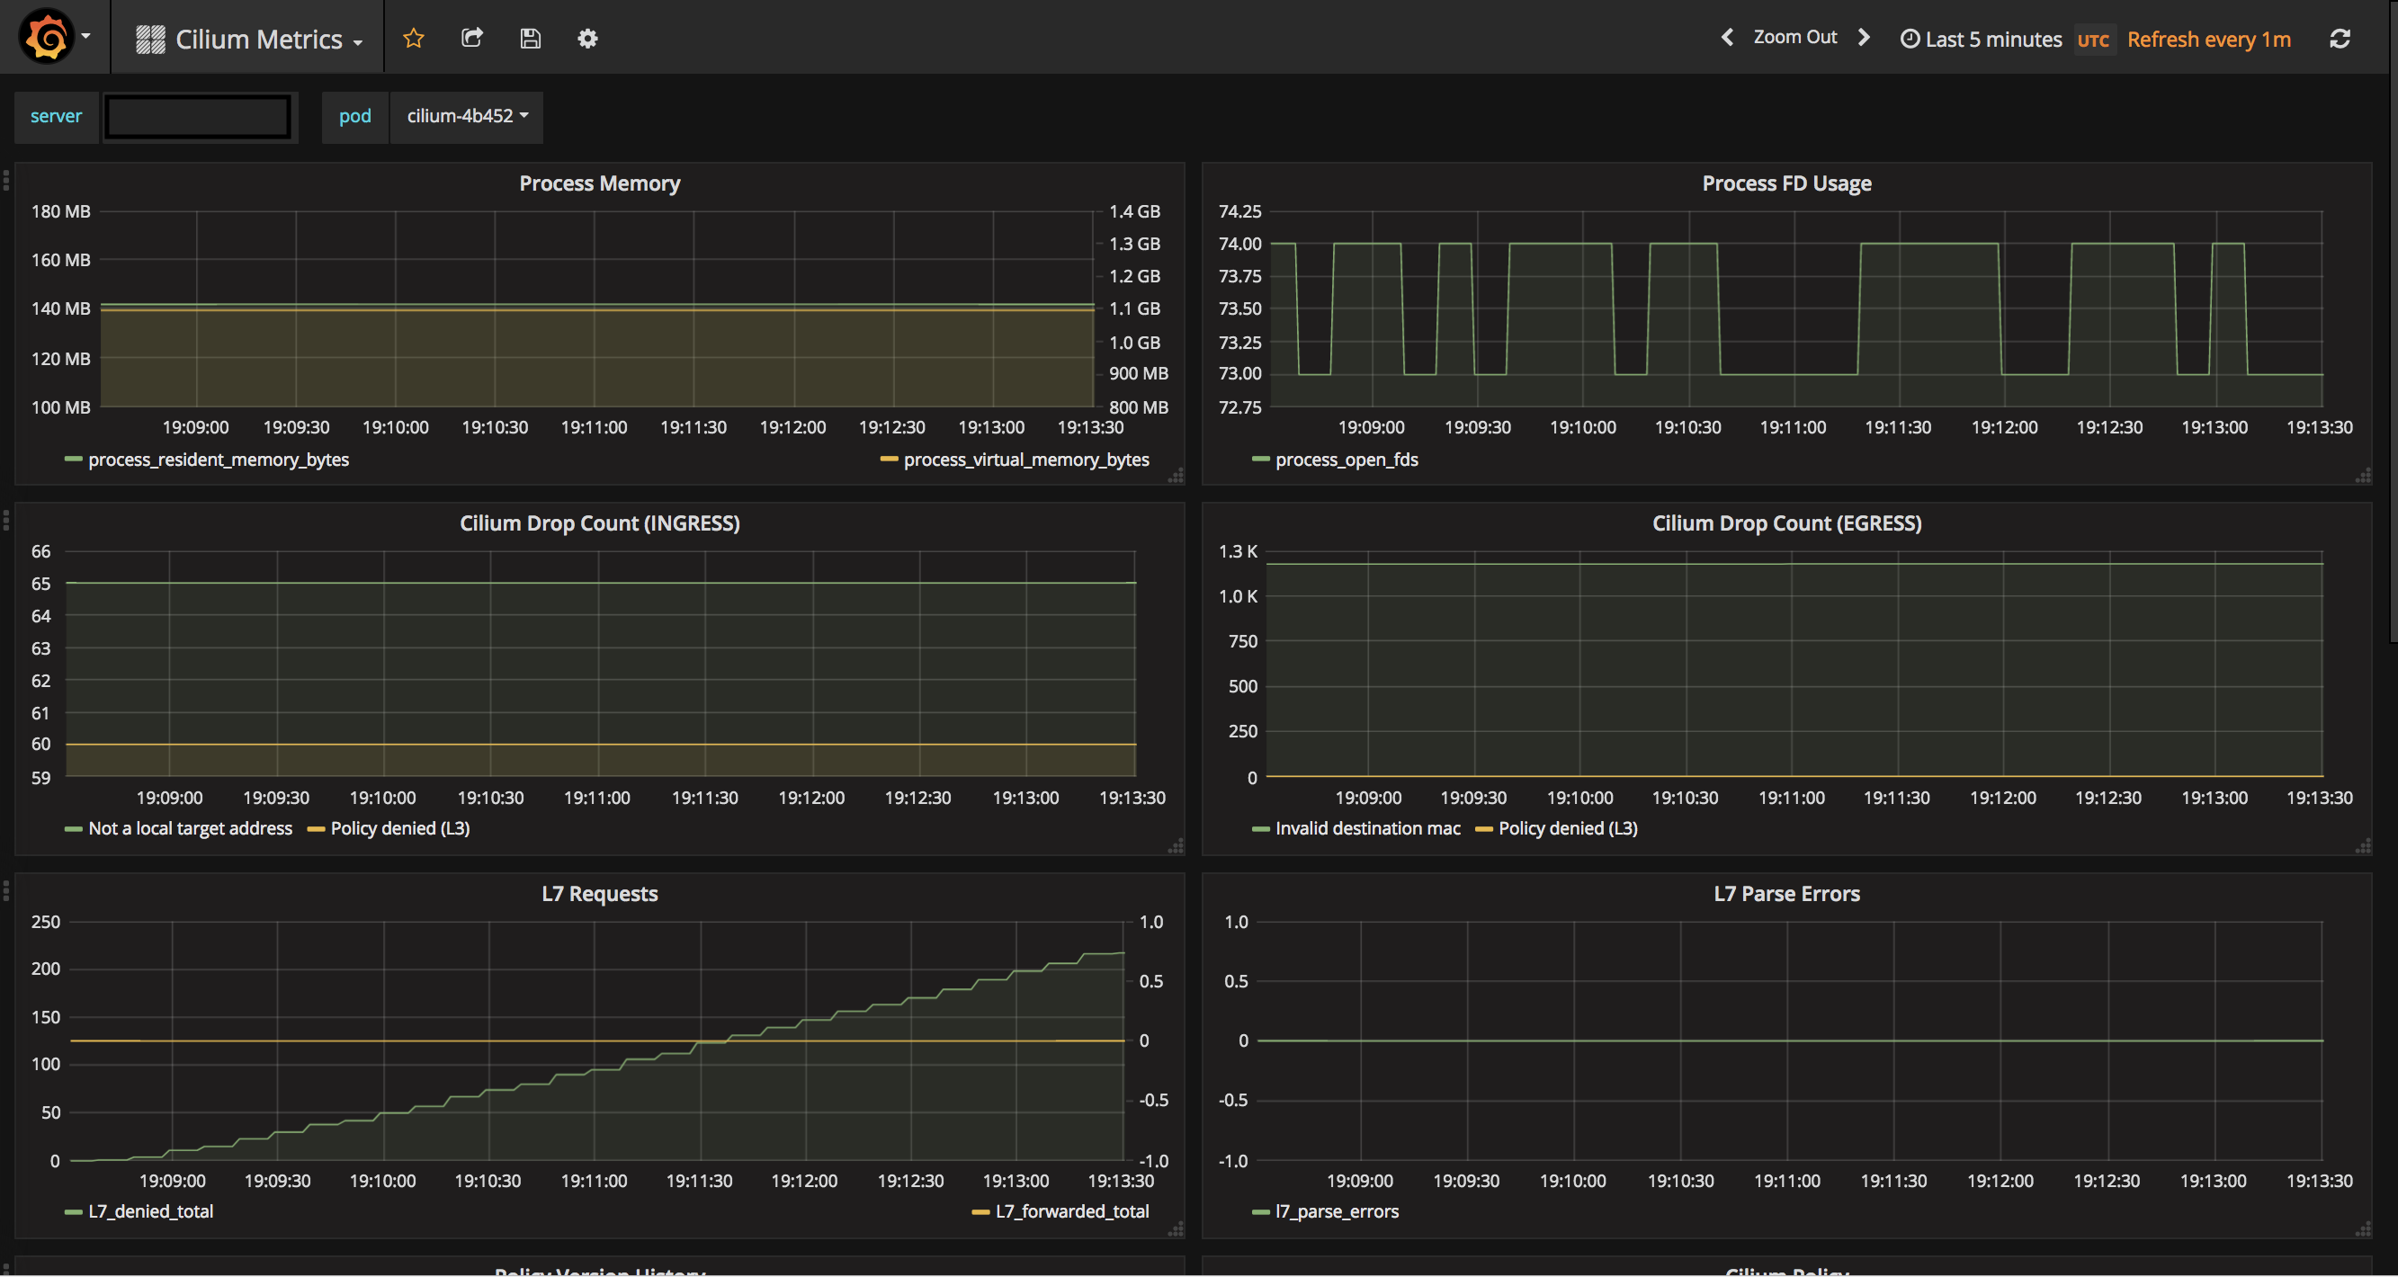This screenshot has height=1277, width=2398.
Task: Toggle process_resident_memory_bytes series in legend
Action: [x=218, y=460]
